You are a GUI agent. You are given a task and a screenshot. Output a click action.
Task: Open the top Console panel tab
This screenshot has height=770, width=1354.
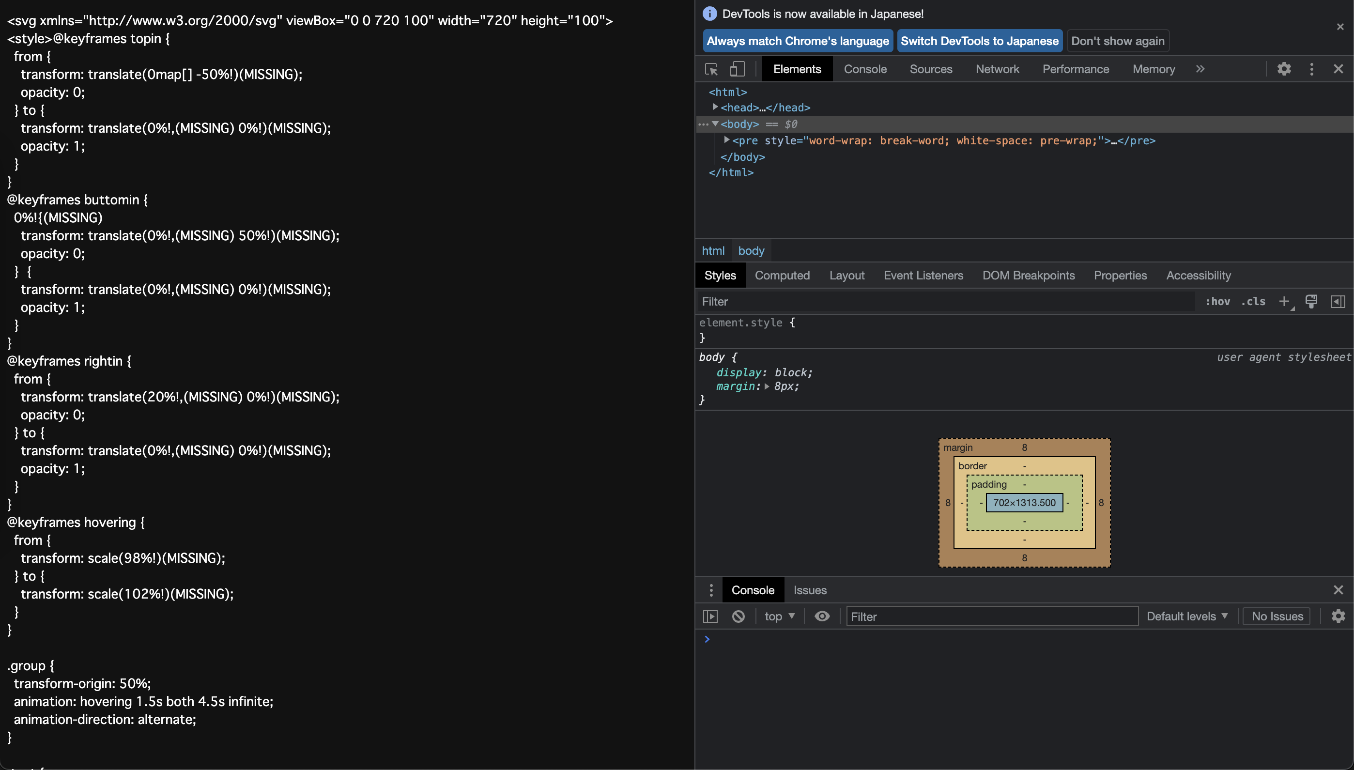[865, 69]
